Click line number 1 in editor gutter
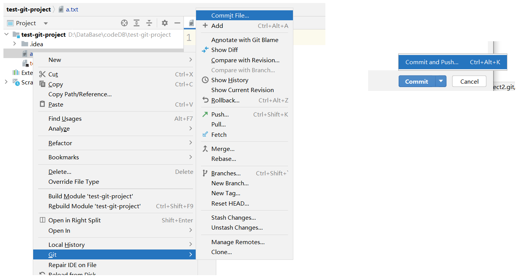Image resolution: width=518 pixels, height=277 pixels. pos(189,37)
